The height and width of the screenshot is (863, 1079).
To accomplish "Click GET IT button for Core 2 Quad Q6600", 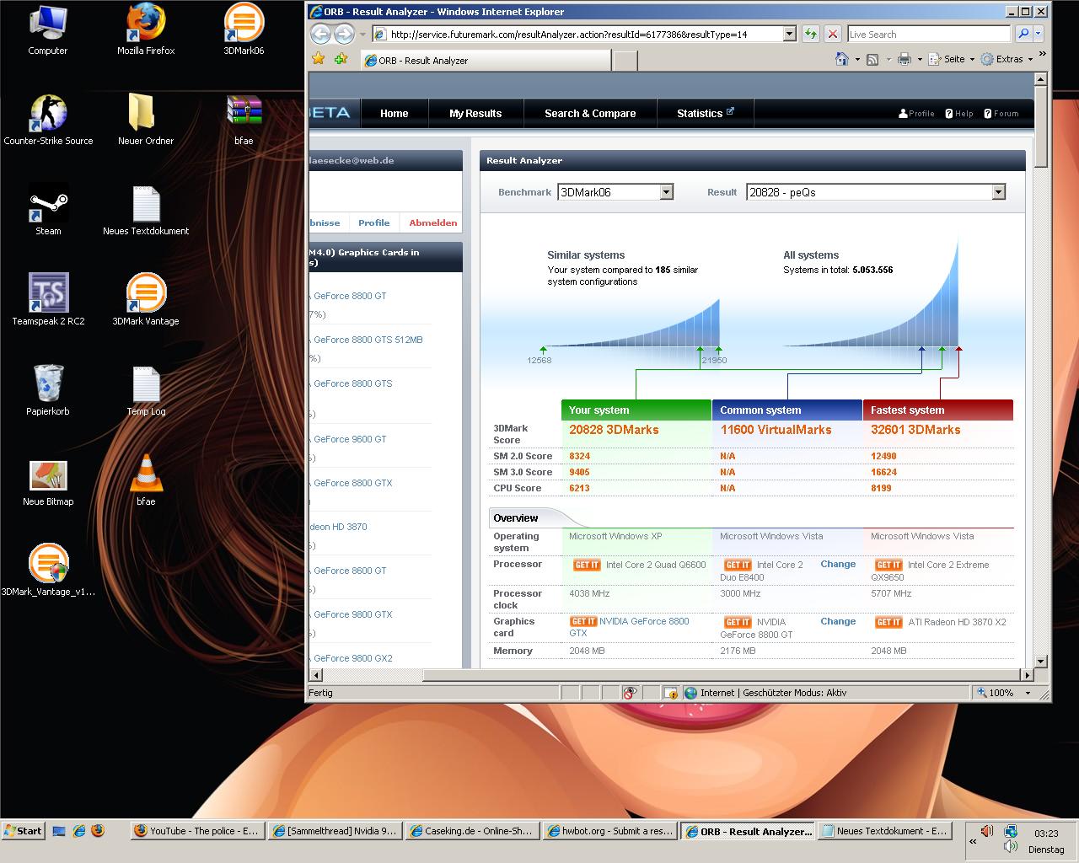I will pyautogui.click(x=587, y=565).
